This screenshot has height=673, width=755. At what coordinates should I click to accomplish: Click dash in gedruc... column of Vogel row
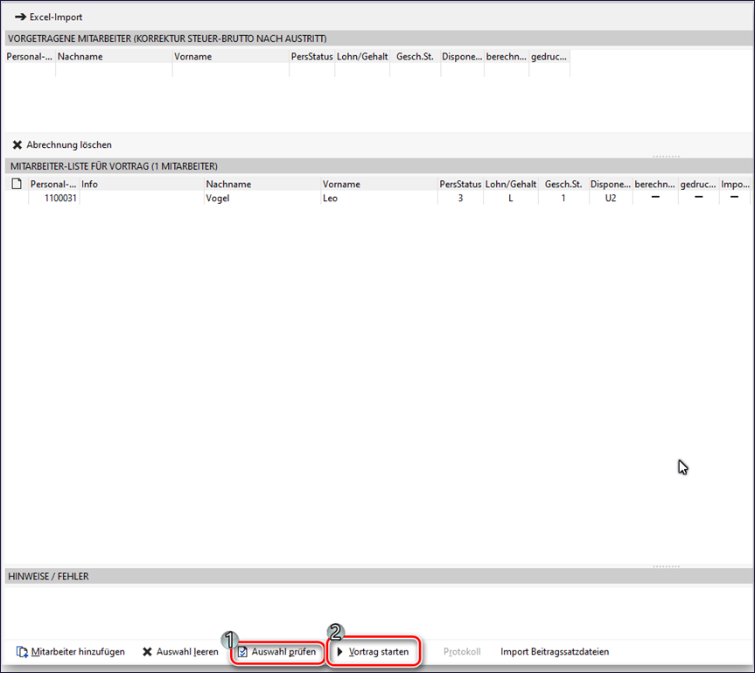(699, 197)
